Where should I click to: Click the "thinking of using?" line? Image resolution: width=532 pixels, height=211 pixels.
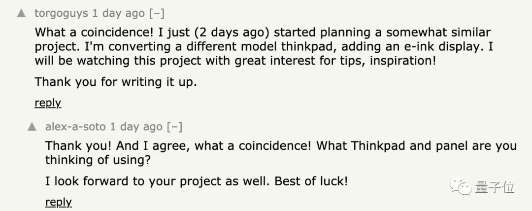point(98,160)
